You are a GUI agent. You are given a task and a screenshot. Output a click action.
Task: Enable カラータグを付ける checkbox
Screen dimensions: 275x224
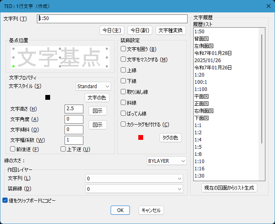tap(123, 124)
